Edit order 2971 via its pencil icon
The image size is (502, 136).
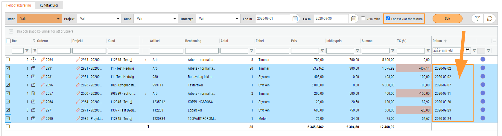43,110
